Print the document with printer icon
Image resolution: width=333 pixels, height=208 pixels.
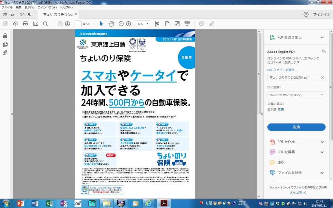[25, 24]
